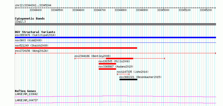Open gene LARGE|NM_004737 label
Image resolution: width=223 pixels, height=106 pixels.
(26, 100)
